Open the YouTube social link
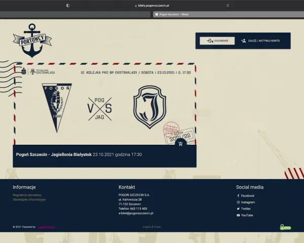This screenshot has width=304, height=243. click(x=245, y=215)
